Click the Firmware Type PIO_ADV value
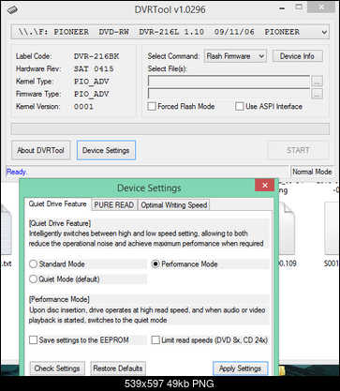 pyautogui.click(x=91, y=94)
